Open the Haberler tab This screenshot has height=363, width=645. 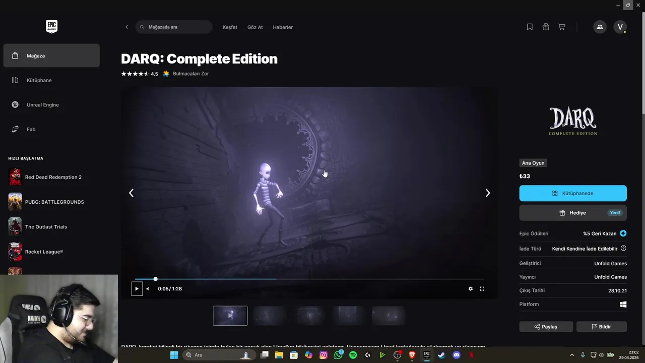(x=283, y=27)
